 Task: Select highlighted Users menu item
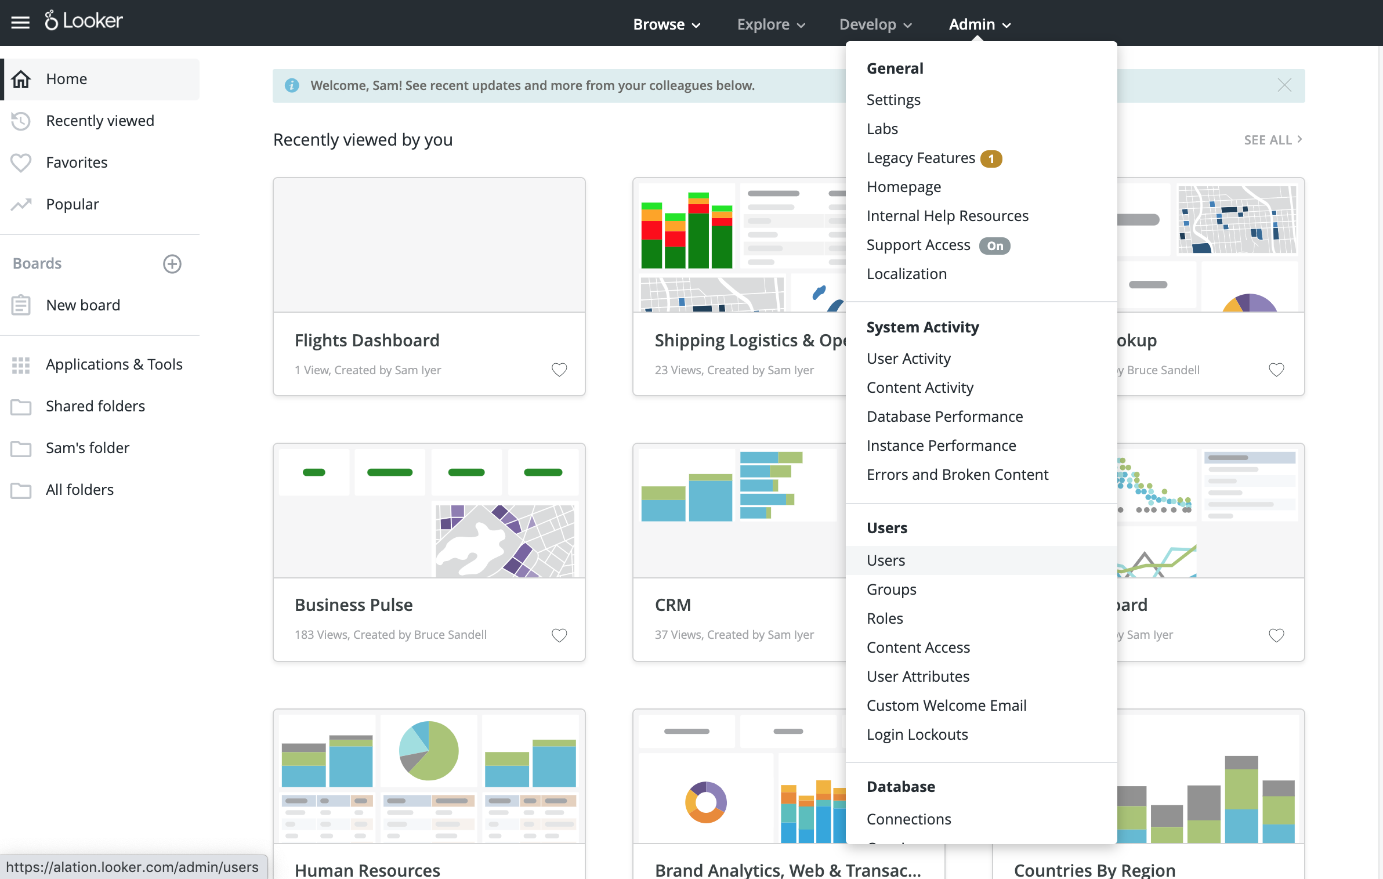coord(982,560)
